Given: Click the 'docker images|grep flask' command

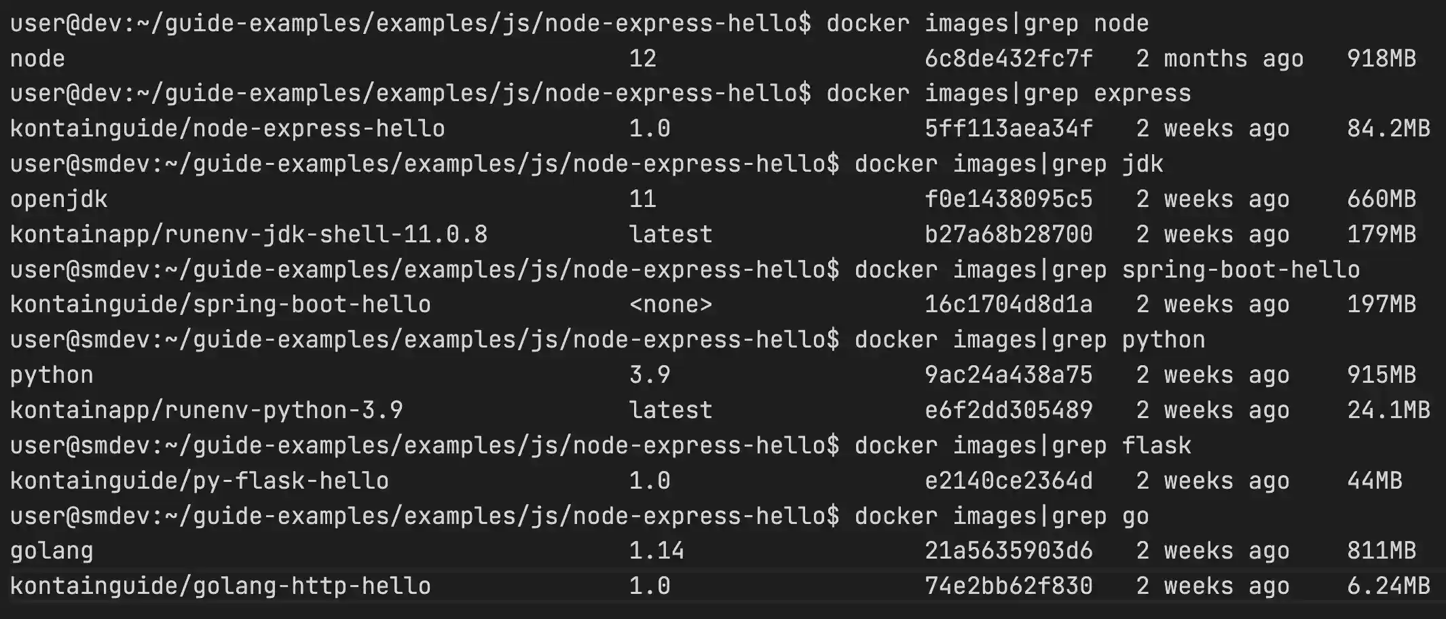Looking at the screenshot, I should (1022, 446).
